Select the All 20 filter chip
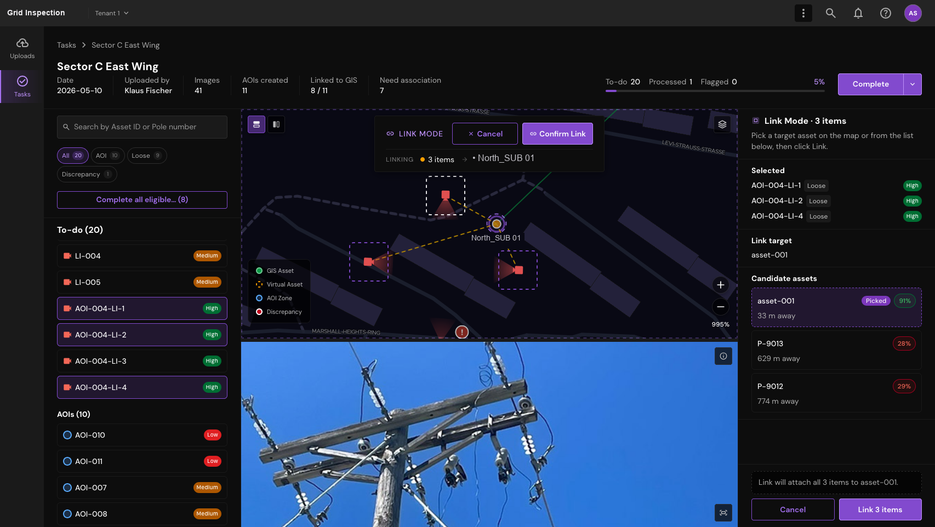Image resolution: width=935 pixels, height=527 pixels. pyautogui.click(x=72, y=156)
